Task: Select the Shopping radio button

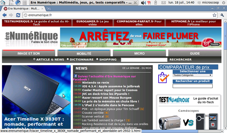Action: [97, 59]
